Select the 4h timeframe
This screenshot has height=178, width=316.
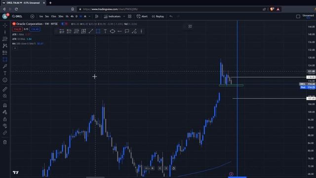pyautogui.click(x=72, y=16)
